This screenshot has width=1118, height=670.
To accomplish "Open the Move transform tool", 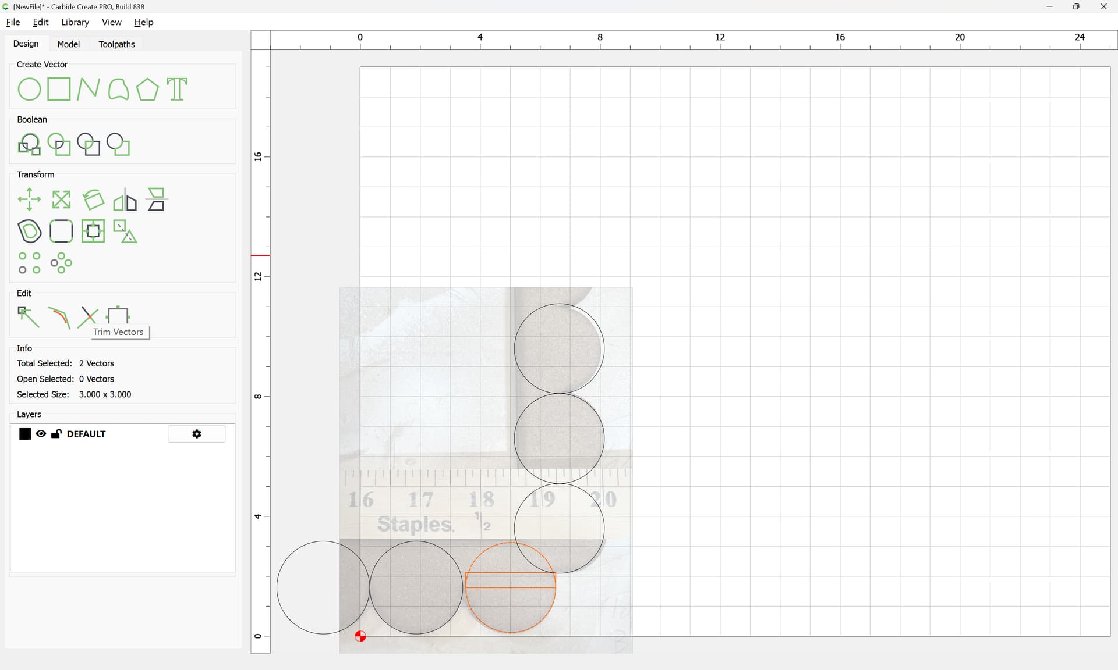I will tap(29, 200).
